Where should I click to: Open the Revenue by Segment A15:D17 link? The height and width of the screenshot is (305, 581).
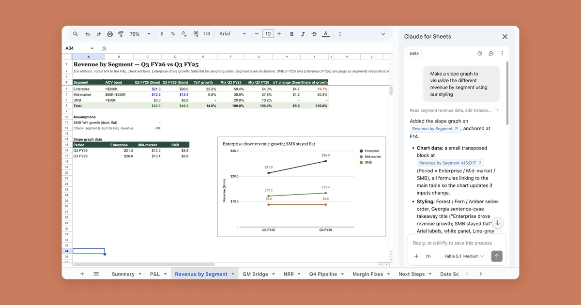click(x=450, y=163)
